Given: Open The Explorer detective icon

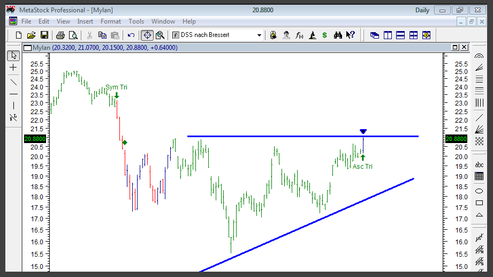Looking at the screenshot, I should pos(286,35).
